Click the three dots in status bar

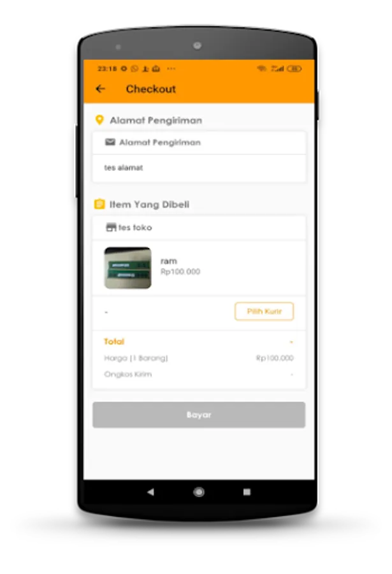coord(171,68)
